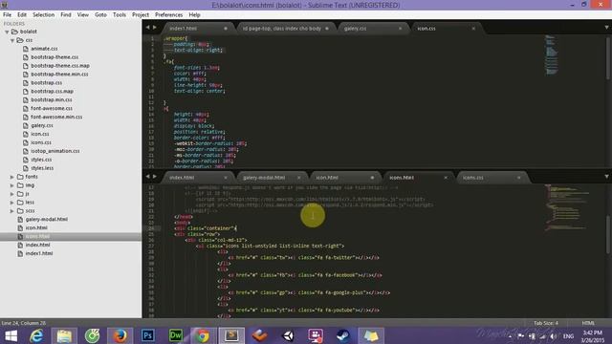Open File Explorer from the taskbar
The width and height of the screenshot is (612, 344).
(x=64, y=335)
